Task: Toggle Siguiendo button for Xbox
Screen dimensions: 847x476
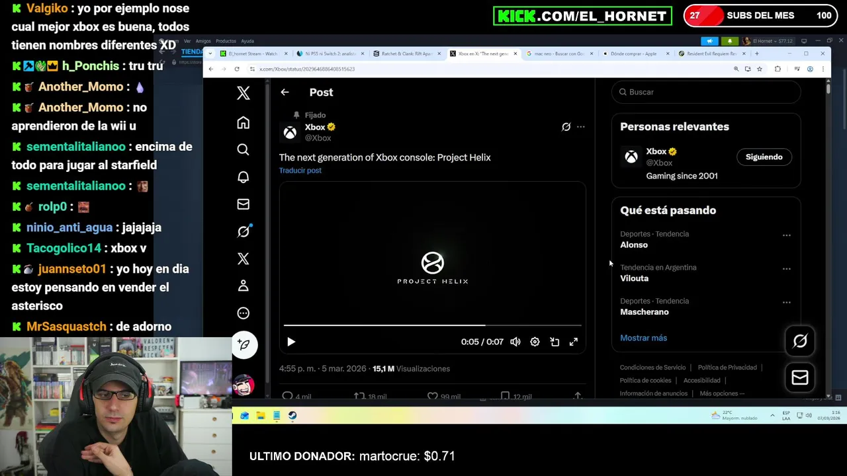Action: [764, 157]
